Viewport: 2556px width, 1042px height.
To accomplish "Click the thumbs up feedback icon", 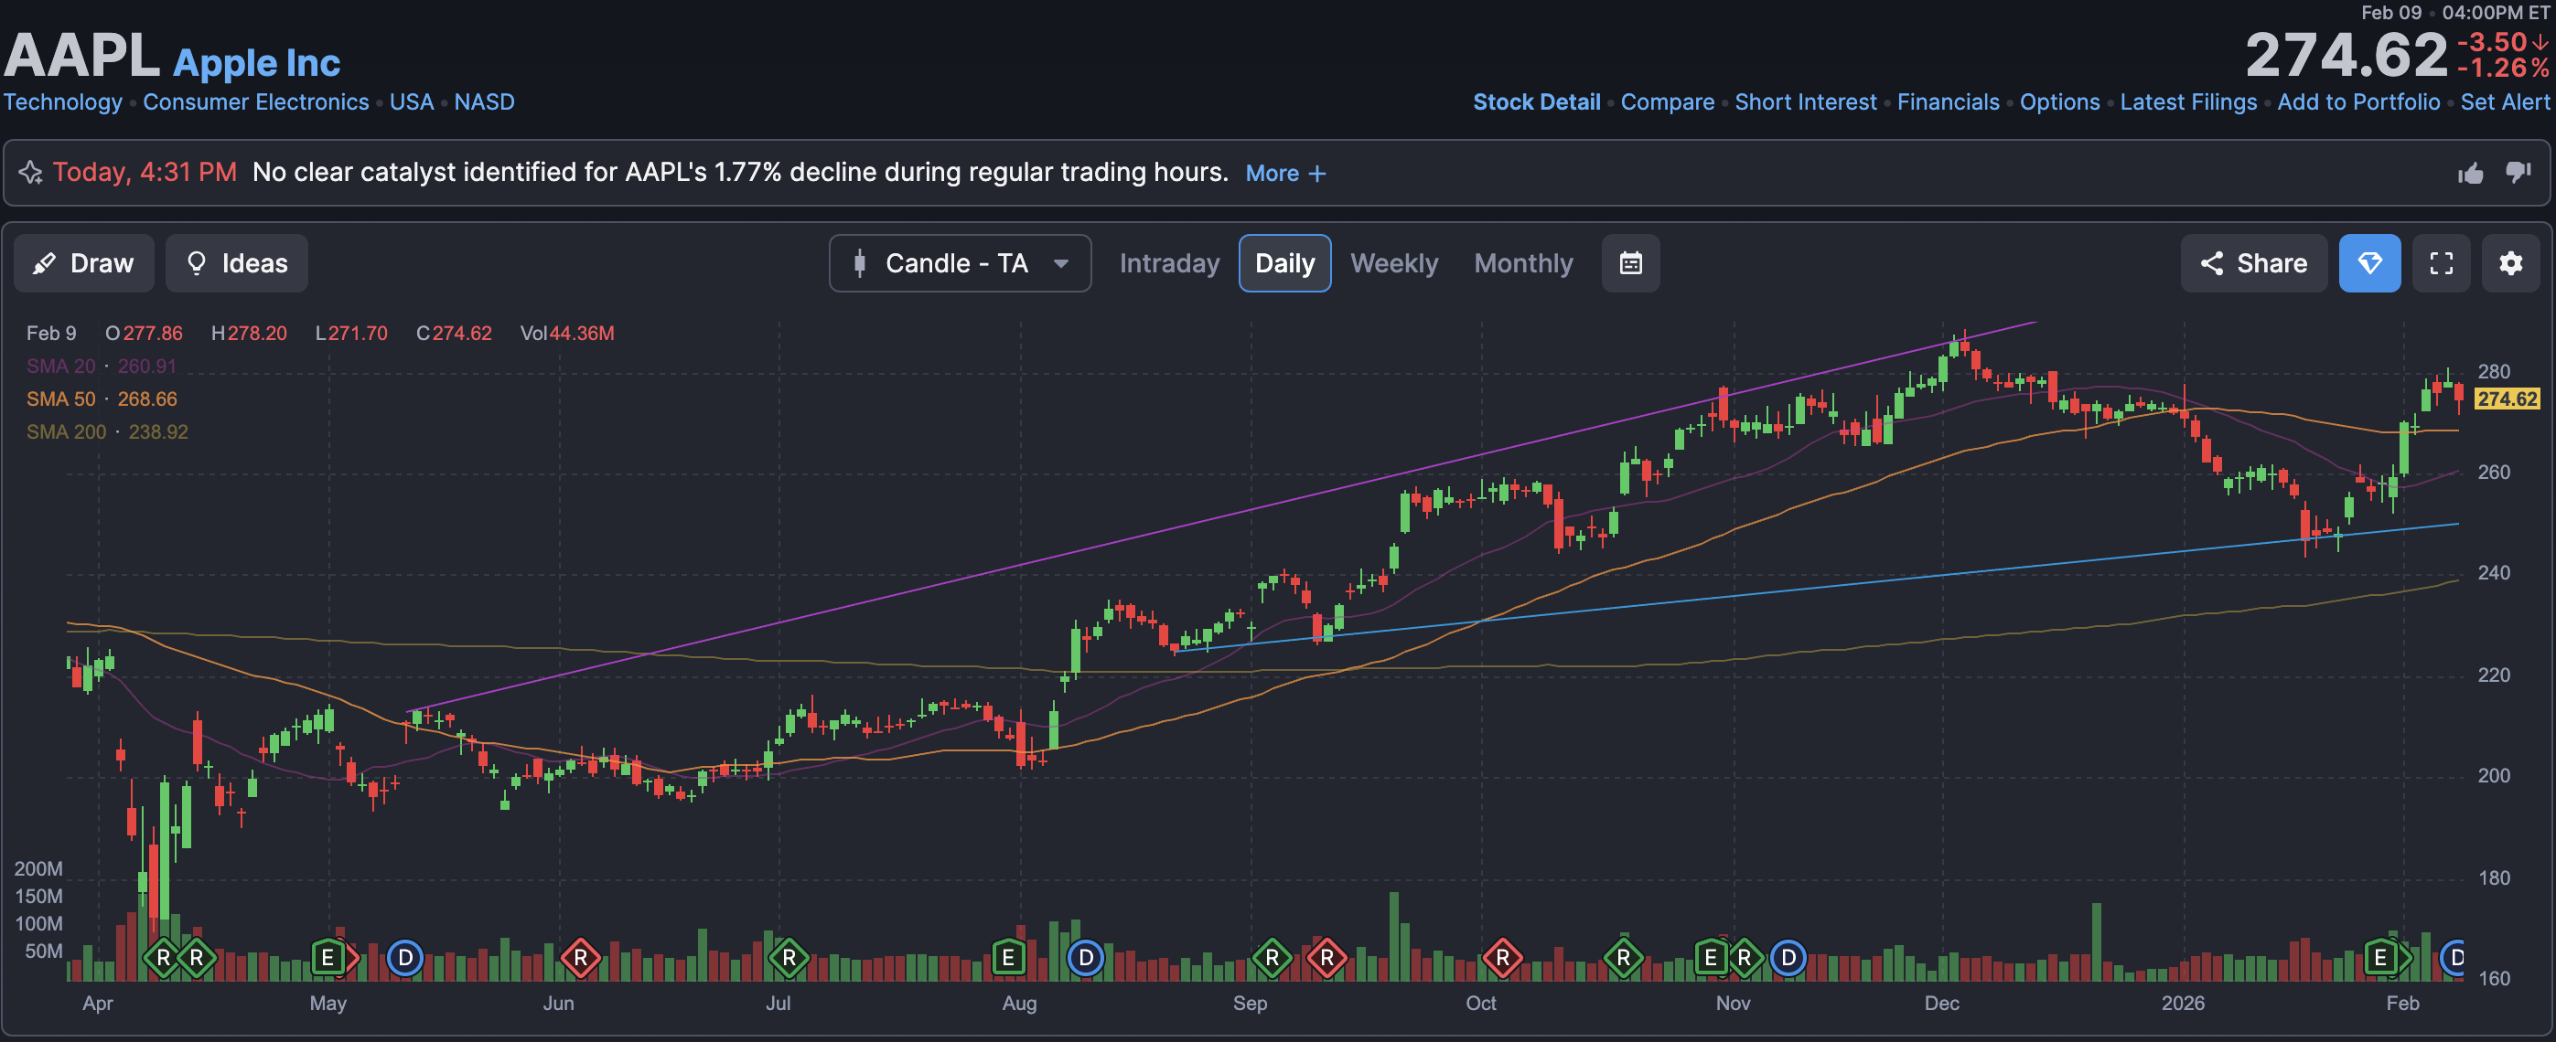I will tap(2471, 174).
